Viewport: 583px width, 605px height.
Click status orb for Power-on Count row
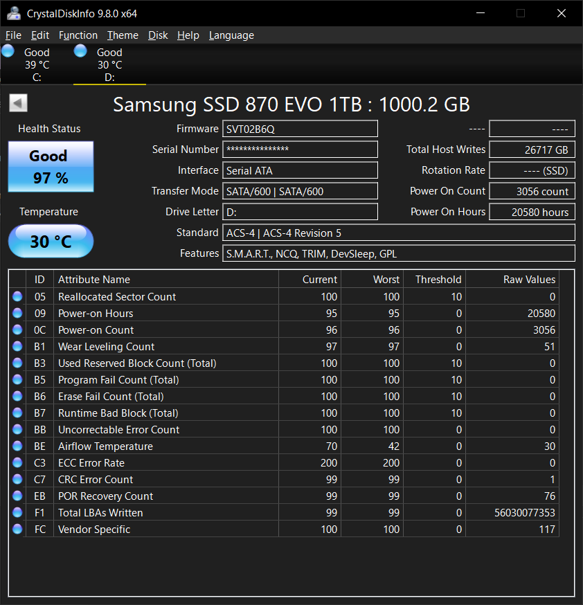(x=17, y=329)
